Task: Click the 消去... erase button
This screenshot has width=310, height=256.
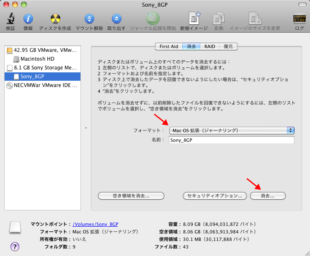Action: 268,196
